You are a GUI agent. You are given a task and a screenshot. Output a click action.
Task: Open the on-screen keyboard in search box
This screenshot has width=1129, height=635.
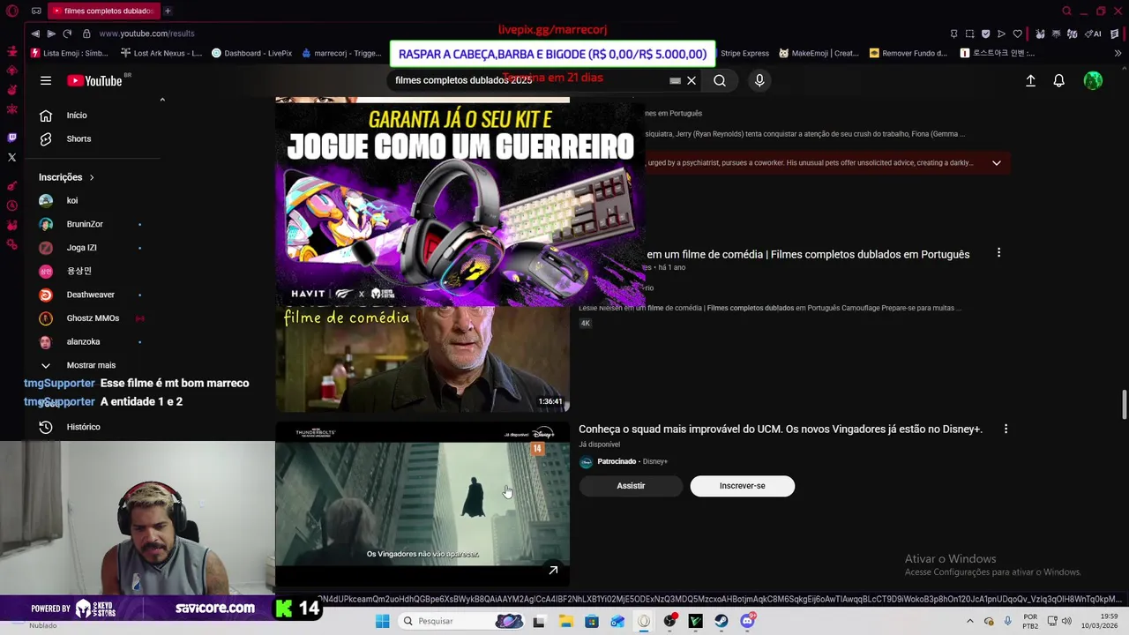[x=675, y=80]
